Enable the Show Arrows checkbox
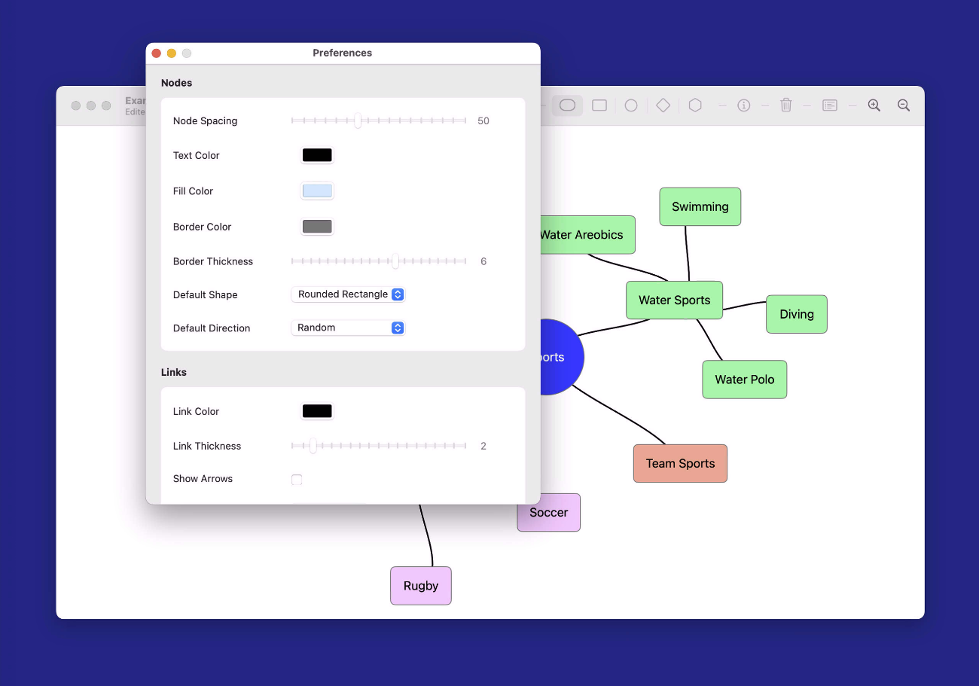 [x=297, y=480]
